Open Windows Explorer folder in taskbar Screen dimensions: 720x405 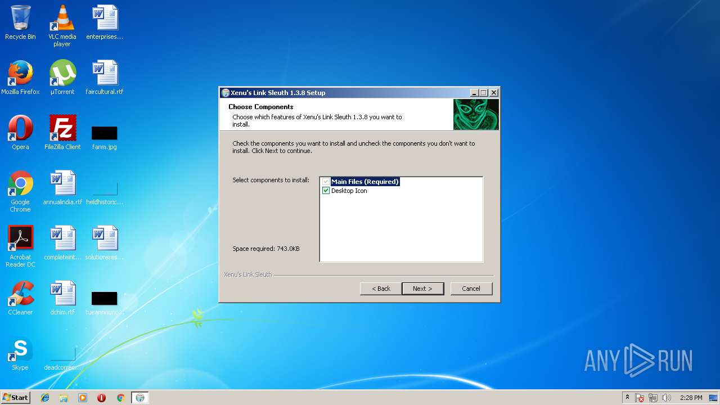pos(64,398)
